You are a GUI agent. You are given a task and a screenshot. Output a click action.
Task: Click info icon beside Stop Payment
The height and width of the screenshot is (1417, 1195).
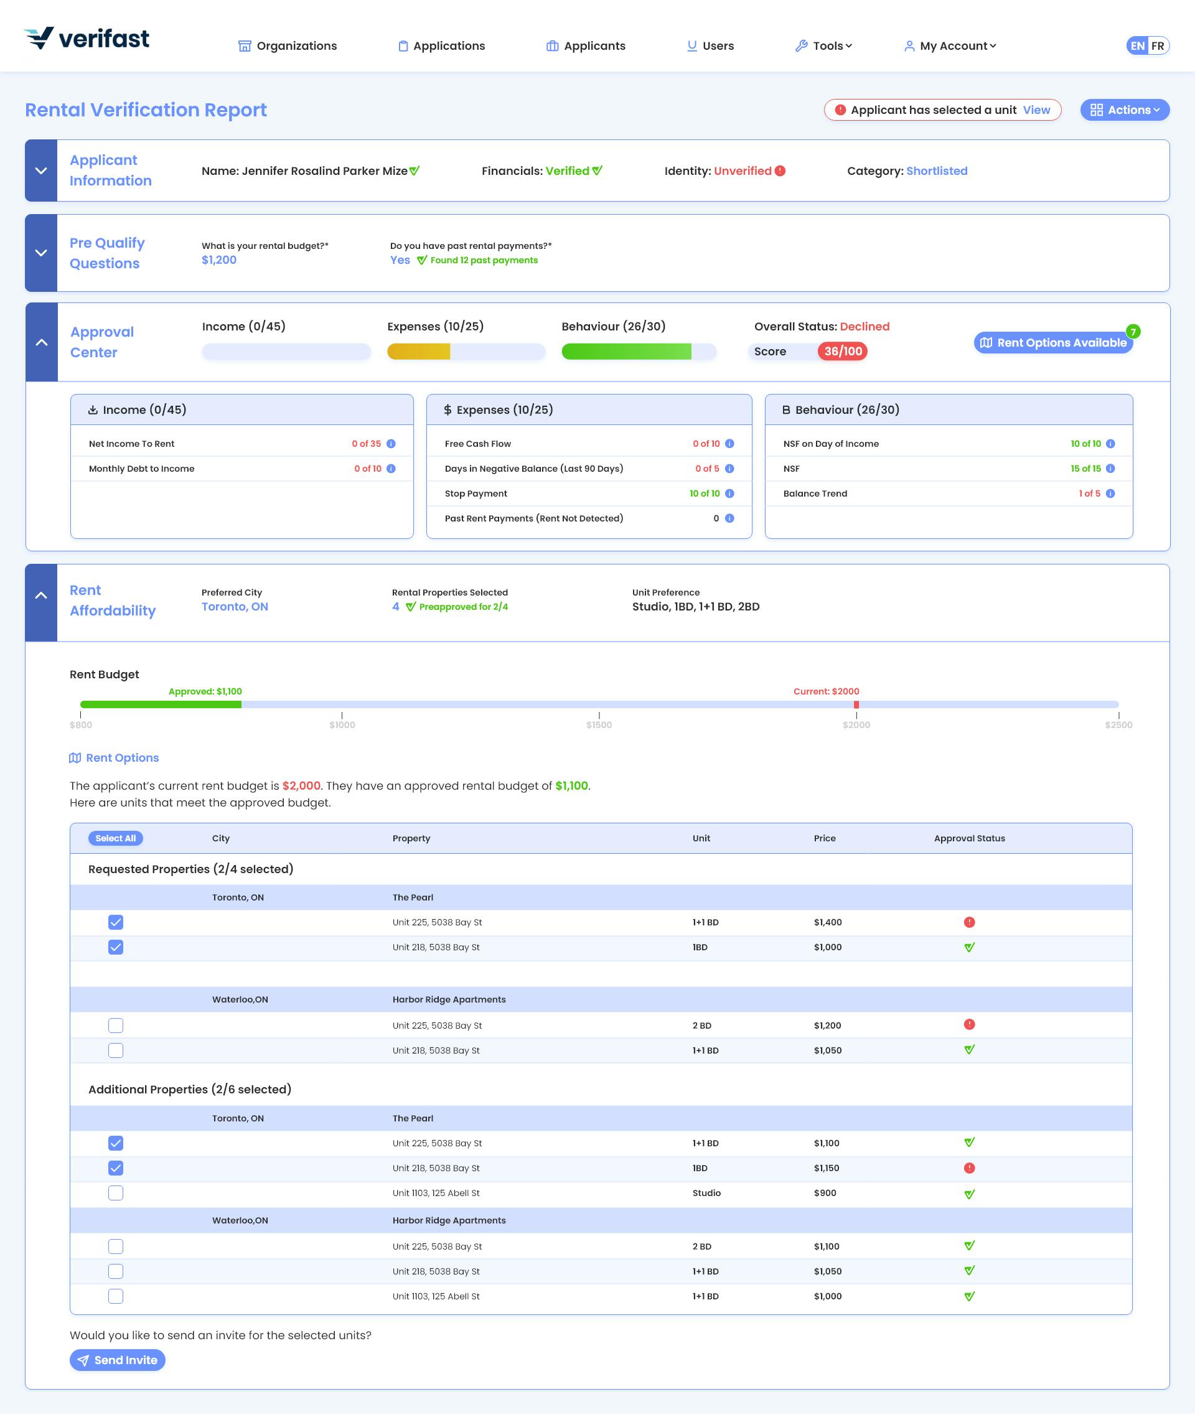pyautogui.click(x=729, y=493)
